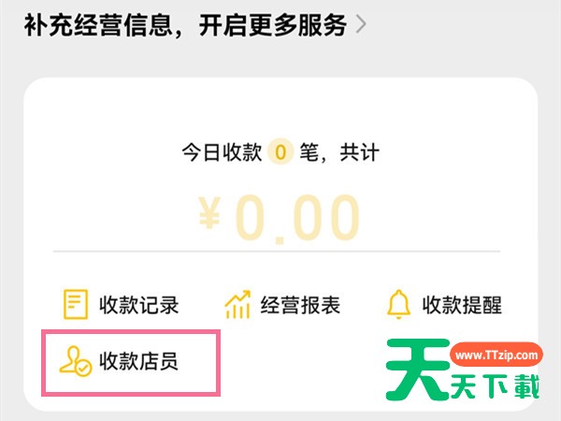The height and width of the screenshot is (421, 561).
Task: Click the 经营报表 chart with arrow icon
Action: click(x=237, y=304)
